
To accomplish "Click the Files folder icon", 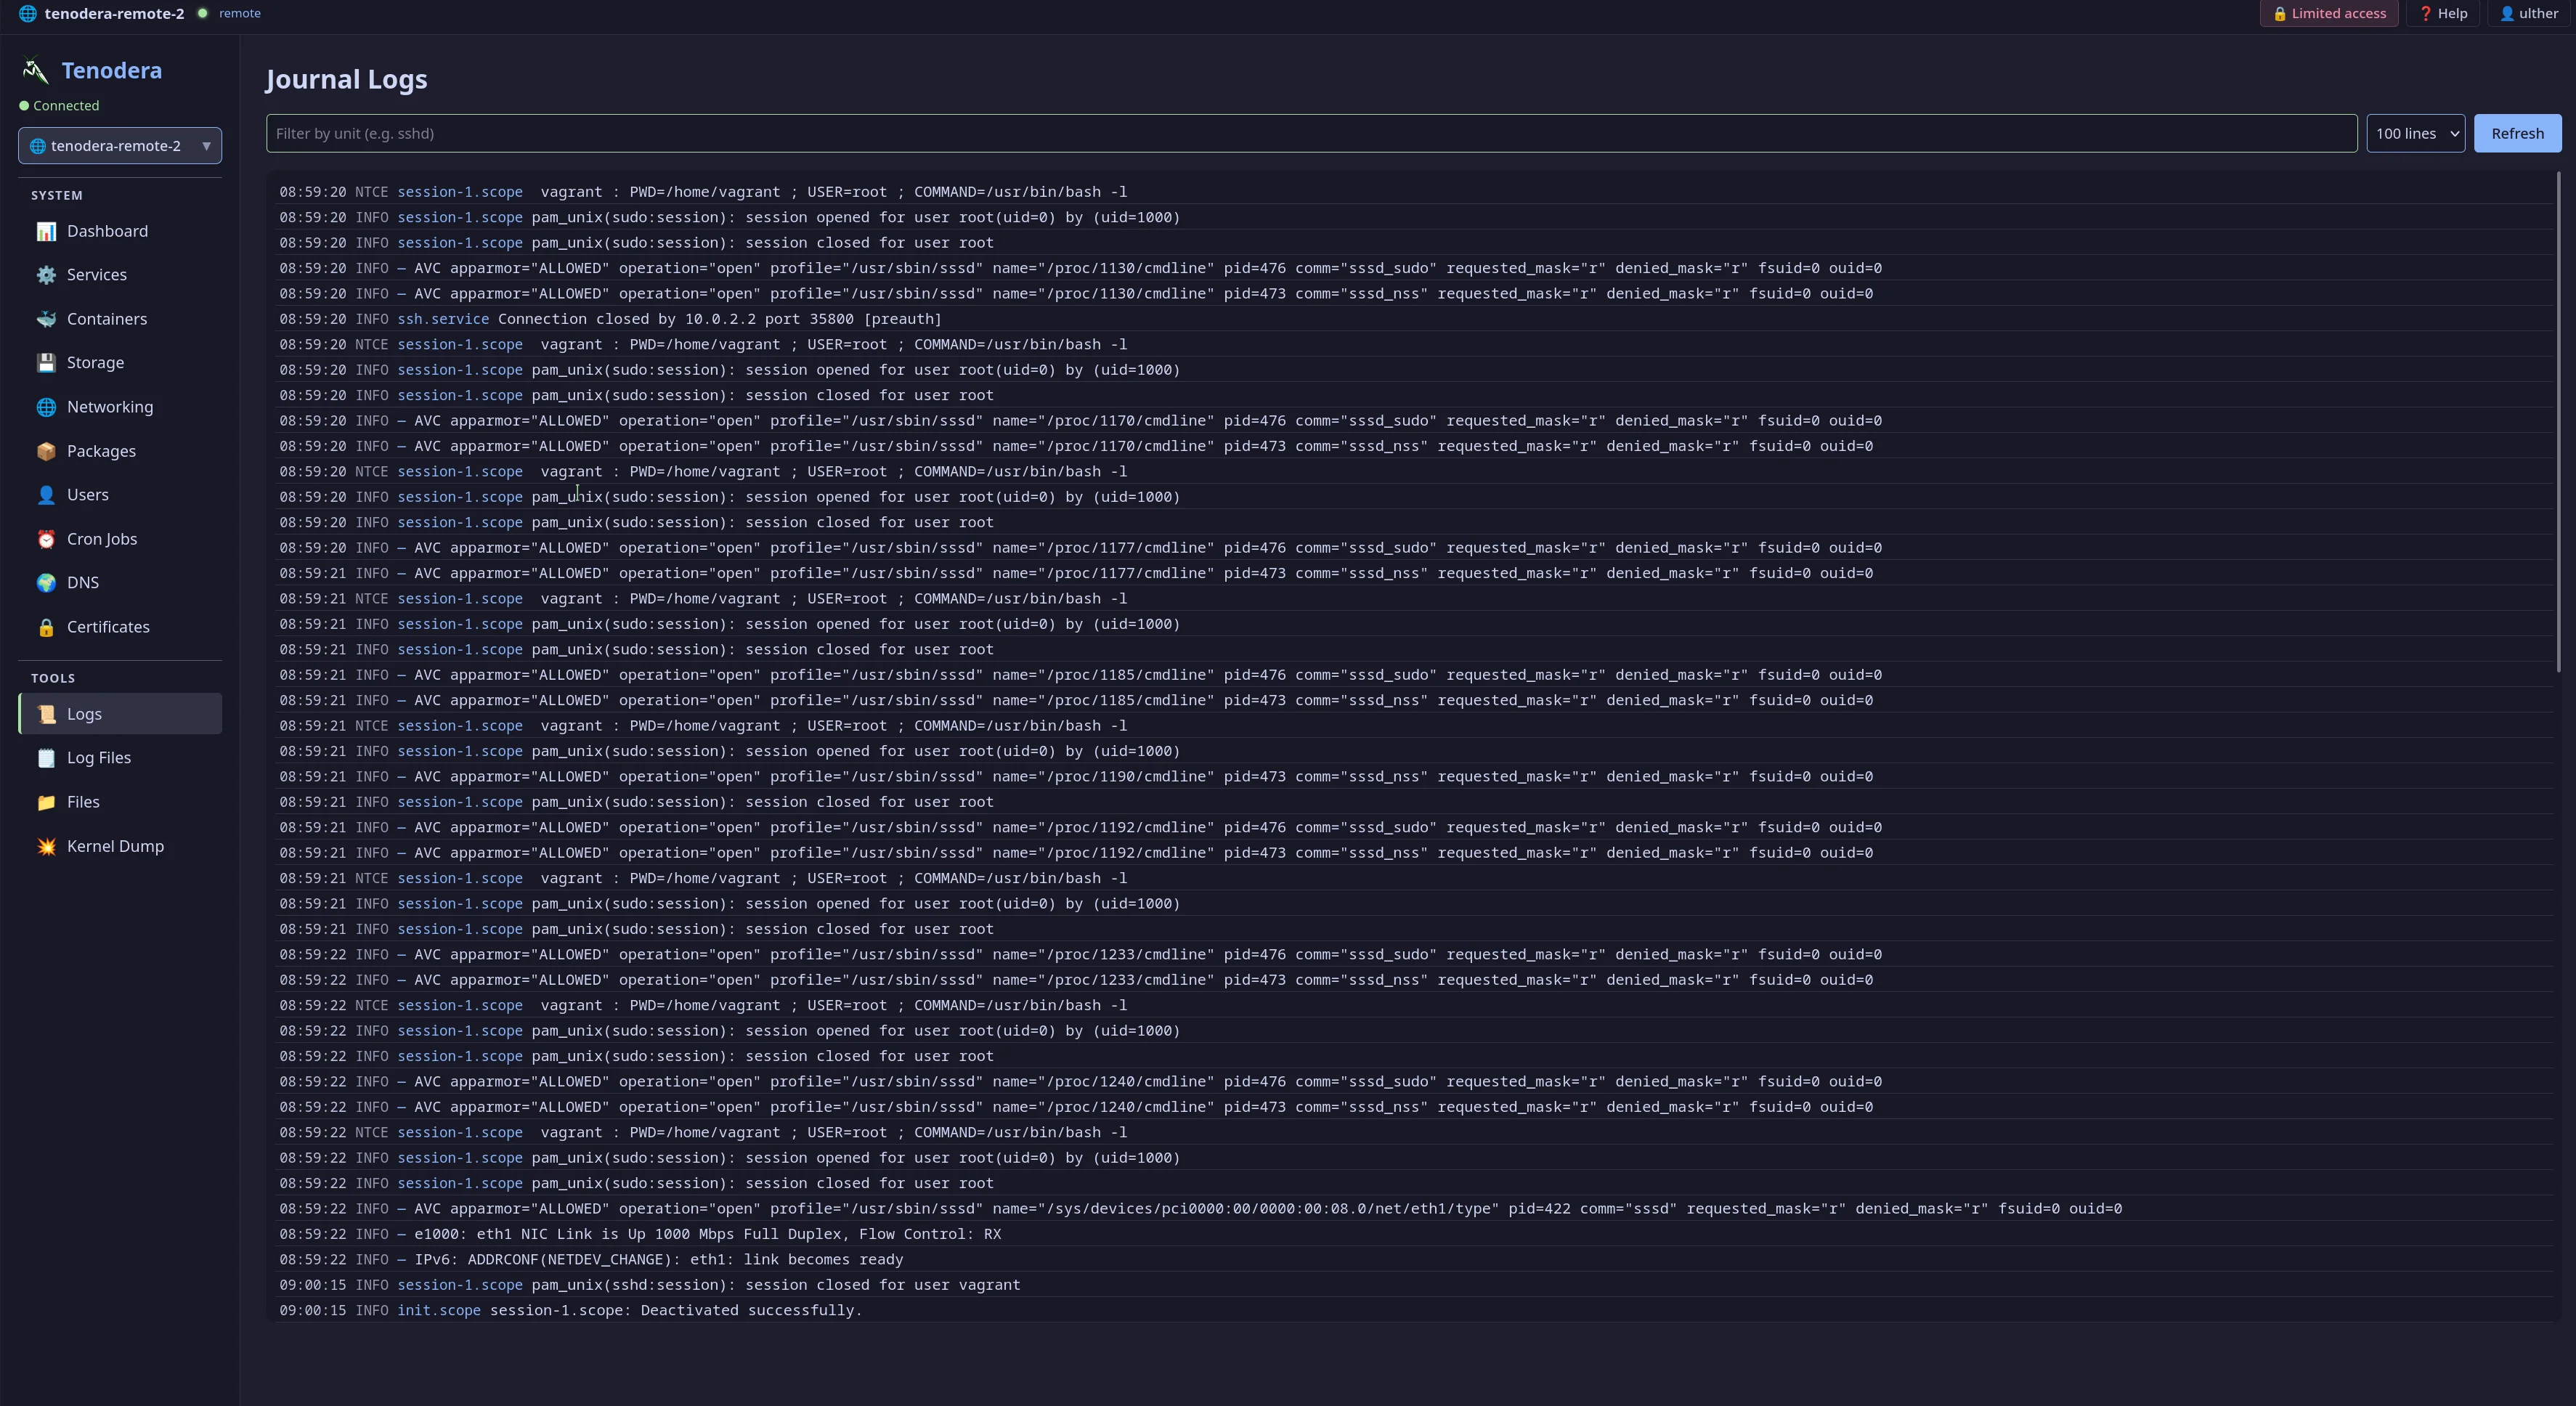I will click(x=46, y=802).
